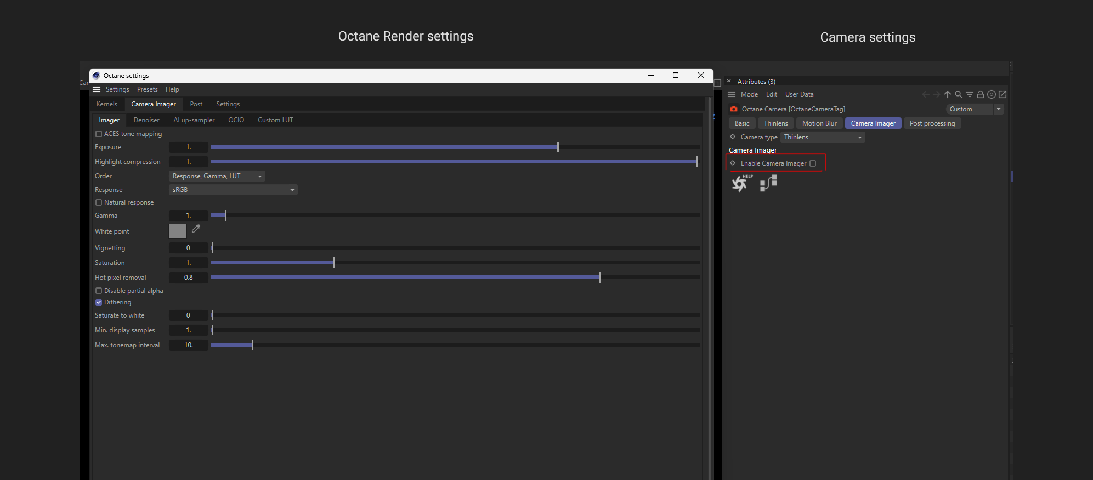Open Attributes in a new window

[1003, 94]
